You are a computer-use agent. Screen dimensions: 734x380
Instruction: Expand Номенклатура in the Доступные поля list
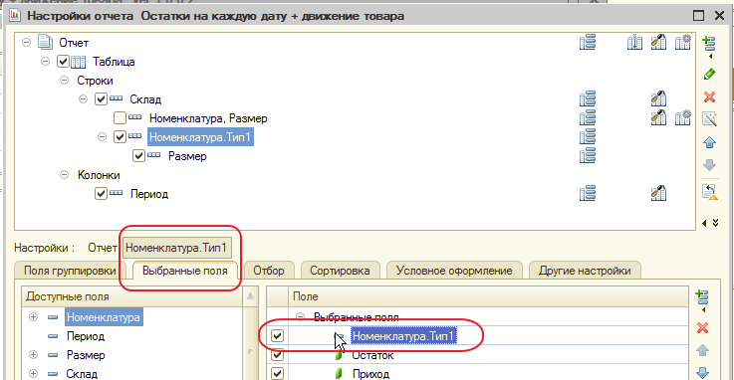(33, 317)
